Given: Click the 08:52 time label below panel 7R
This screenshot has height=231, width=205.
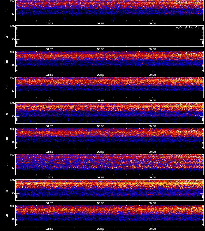Looking at the screenshot, I should 49,178.
